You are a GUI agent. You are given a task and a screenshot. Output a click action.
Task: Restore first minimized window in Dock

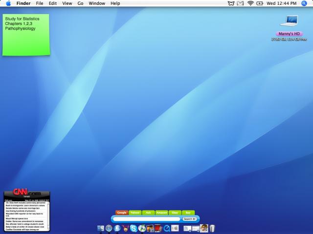click(x=187, y=229)
